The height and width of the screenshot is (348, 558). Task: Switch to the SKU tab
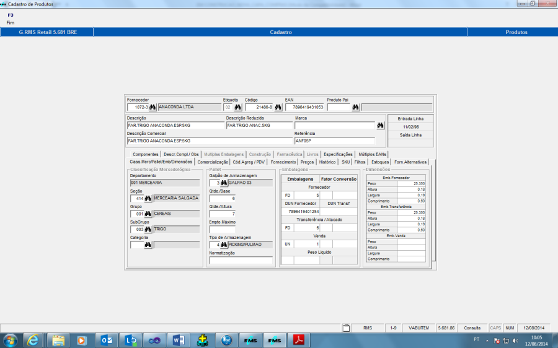click(x=345, y=162)
